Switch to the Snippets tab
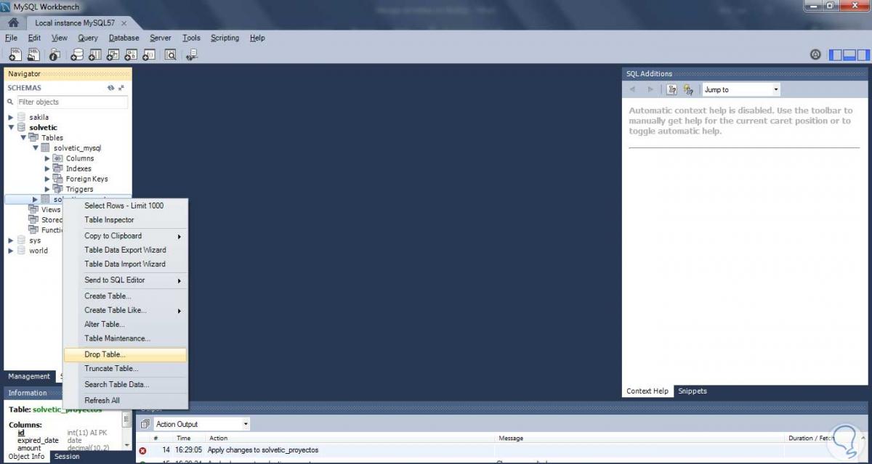 pyautogui.click(x=692, y=391)
